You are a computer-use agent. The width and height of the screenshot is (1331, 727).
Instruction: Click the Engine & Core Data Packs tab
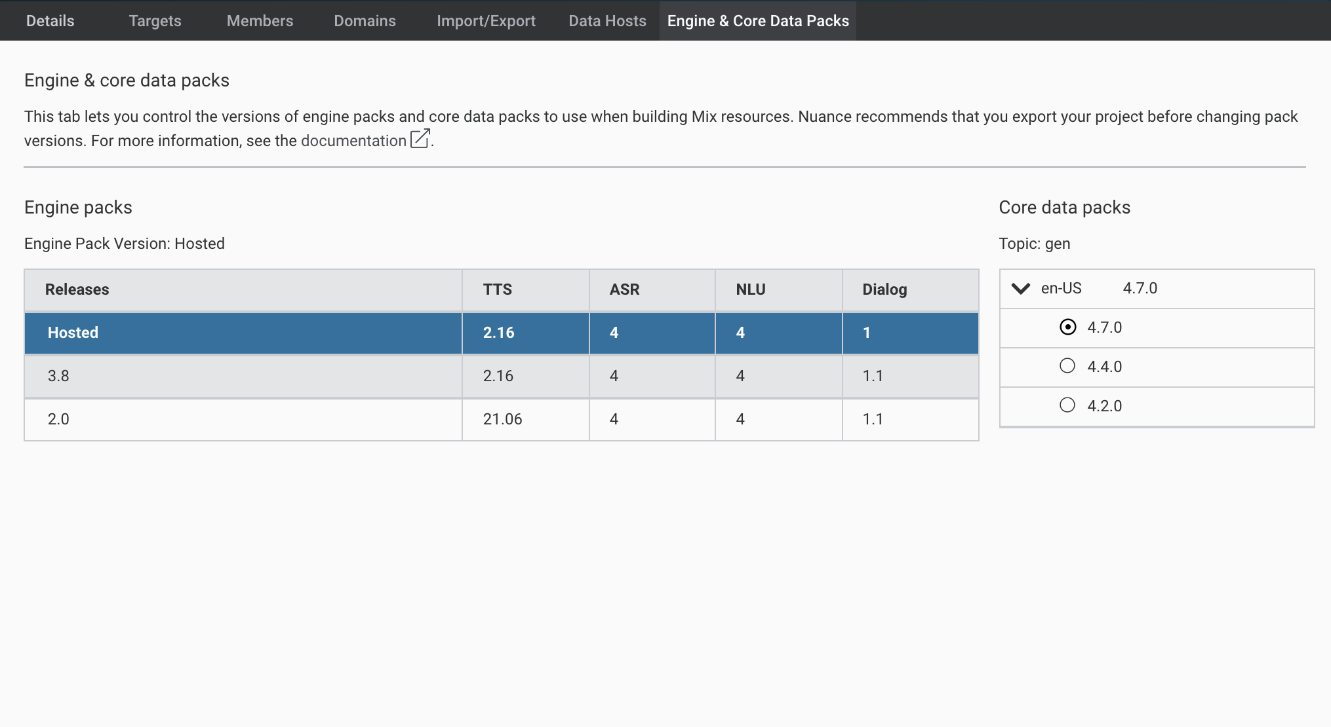click(758, 21)
